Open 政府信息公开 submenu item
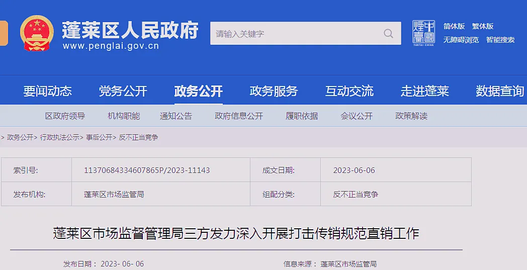This screenshot has width=527, height=270. [x=239, y=116]
